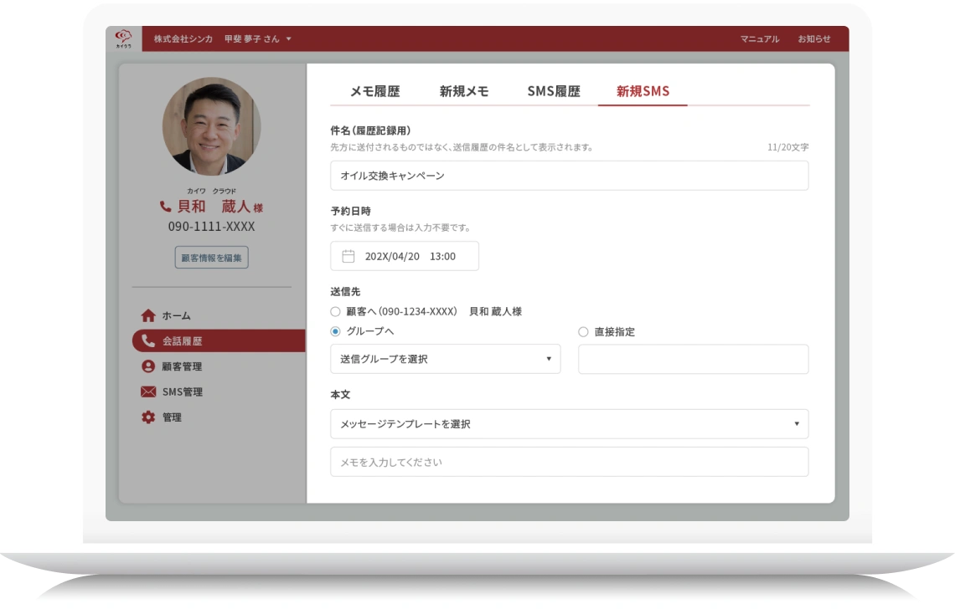The height and width of the screenshot is (609, 955).
Task: Switch to the メモ履歴 tab
Action: 374,92
